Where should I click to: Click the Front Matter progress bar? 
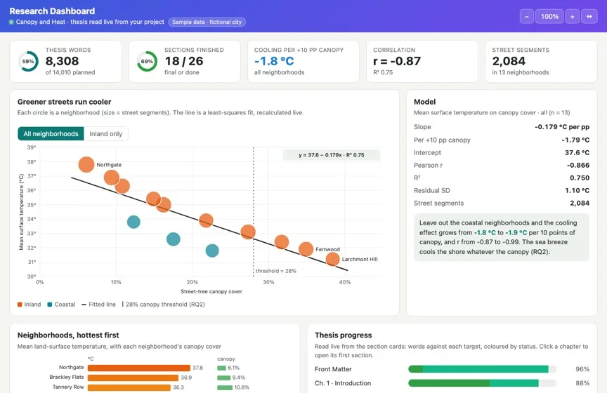pos(483,369)
